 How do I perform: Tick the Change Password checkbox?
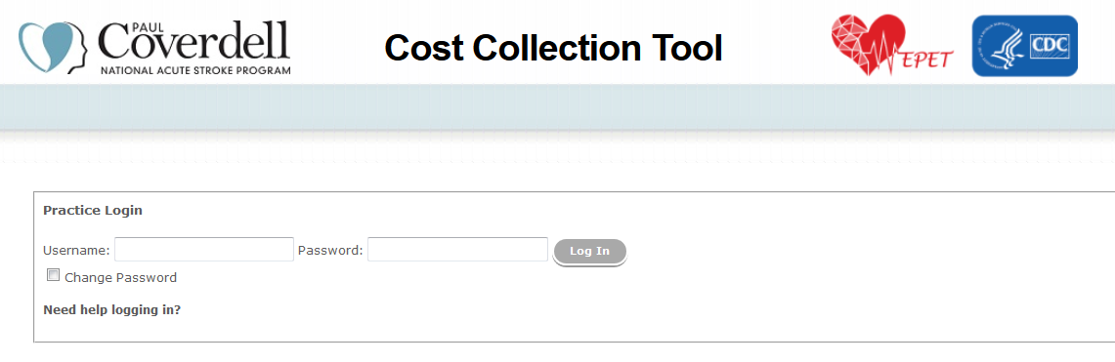(53, 275)
